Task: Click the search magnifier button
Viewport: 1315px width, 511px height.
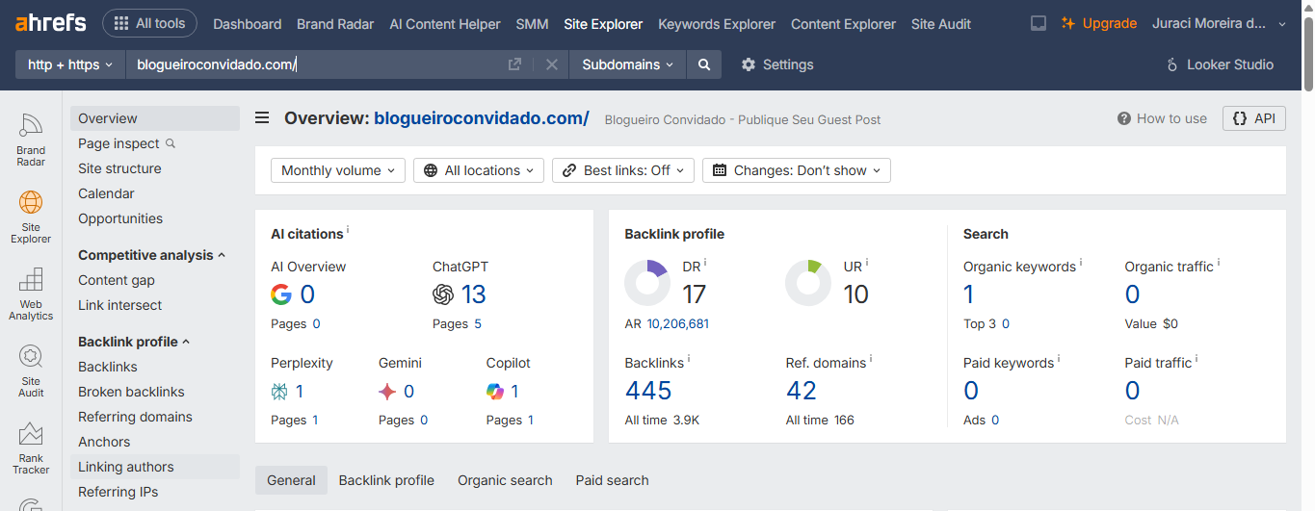Action: [704, 64]
